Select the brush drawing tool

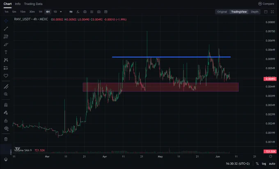[x=6, y=44]
